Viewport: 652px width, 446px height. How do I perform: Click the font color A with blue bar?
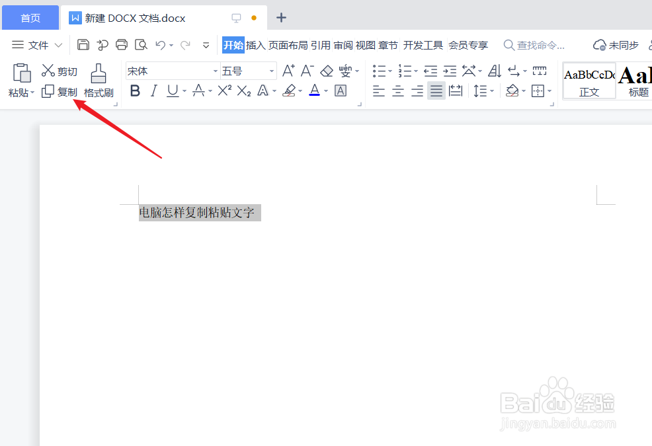[x=315, y=91]
